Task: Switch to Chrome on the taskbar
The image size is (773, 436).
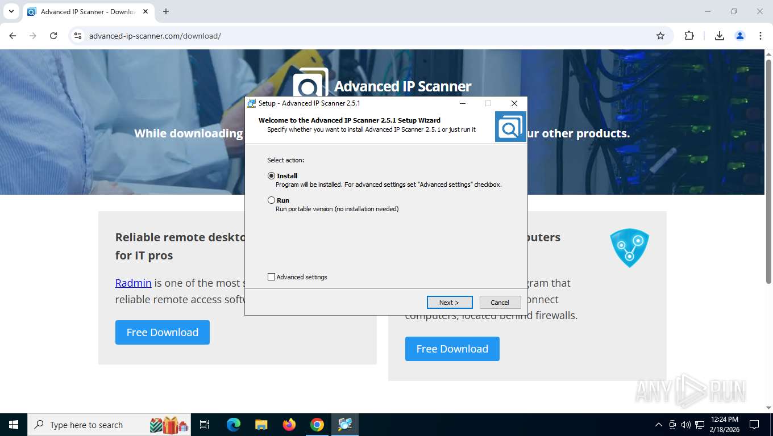Action: click(x=317, y=425)
